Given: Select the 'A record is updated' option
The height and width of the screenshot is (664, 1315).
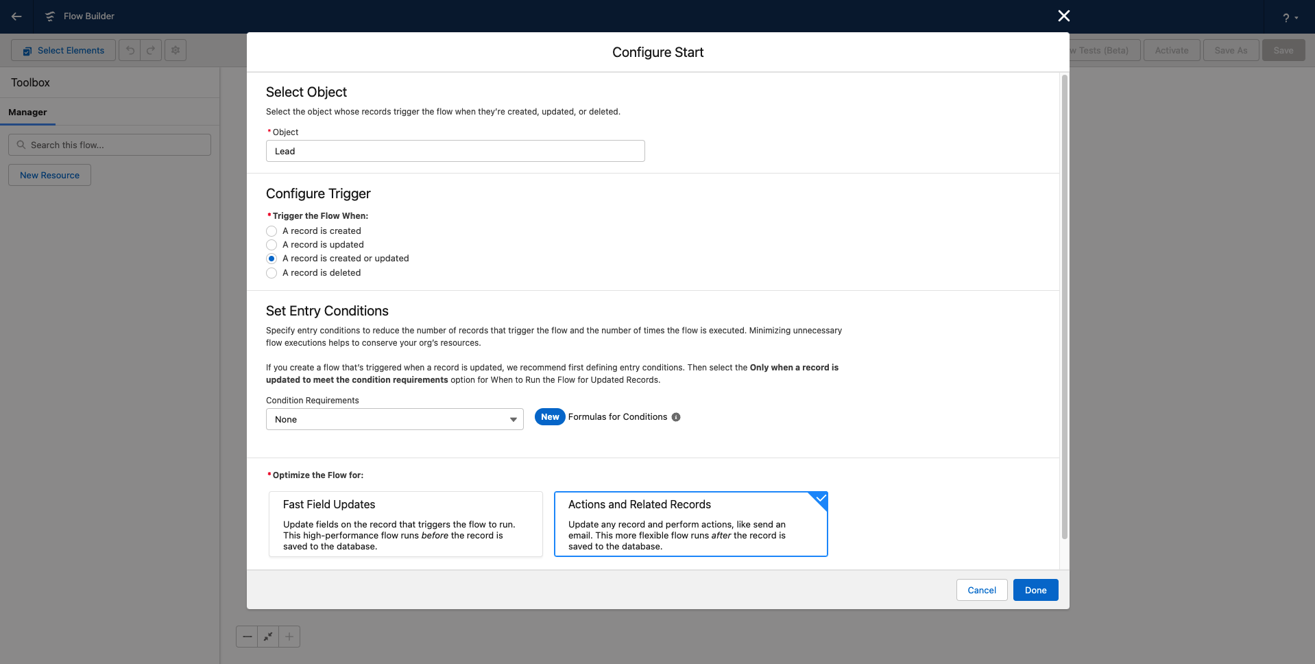Looking at the screenshot, I should pos(272,245).
